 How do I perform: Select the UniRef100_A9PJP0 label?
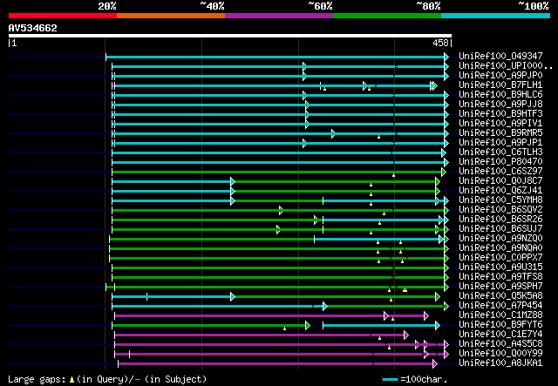[x=500, y=76]
